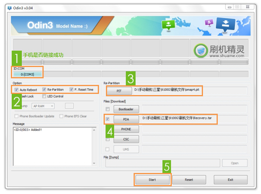
Task: Click the message log scroll down arrow
Action: [x=94, y=163]
